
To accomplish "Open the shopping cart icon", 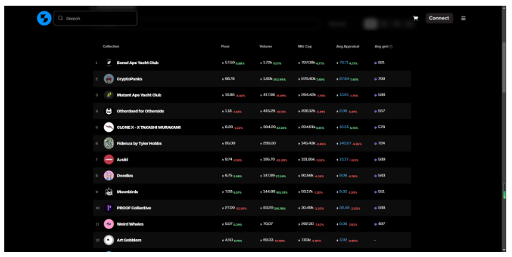I will click(416, 19).
